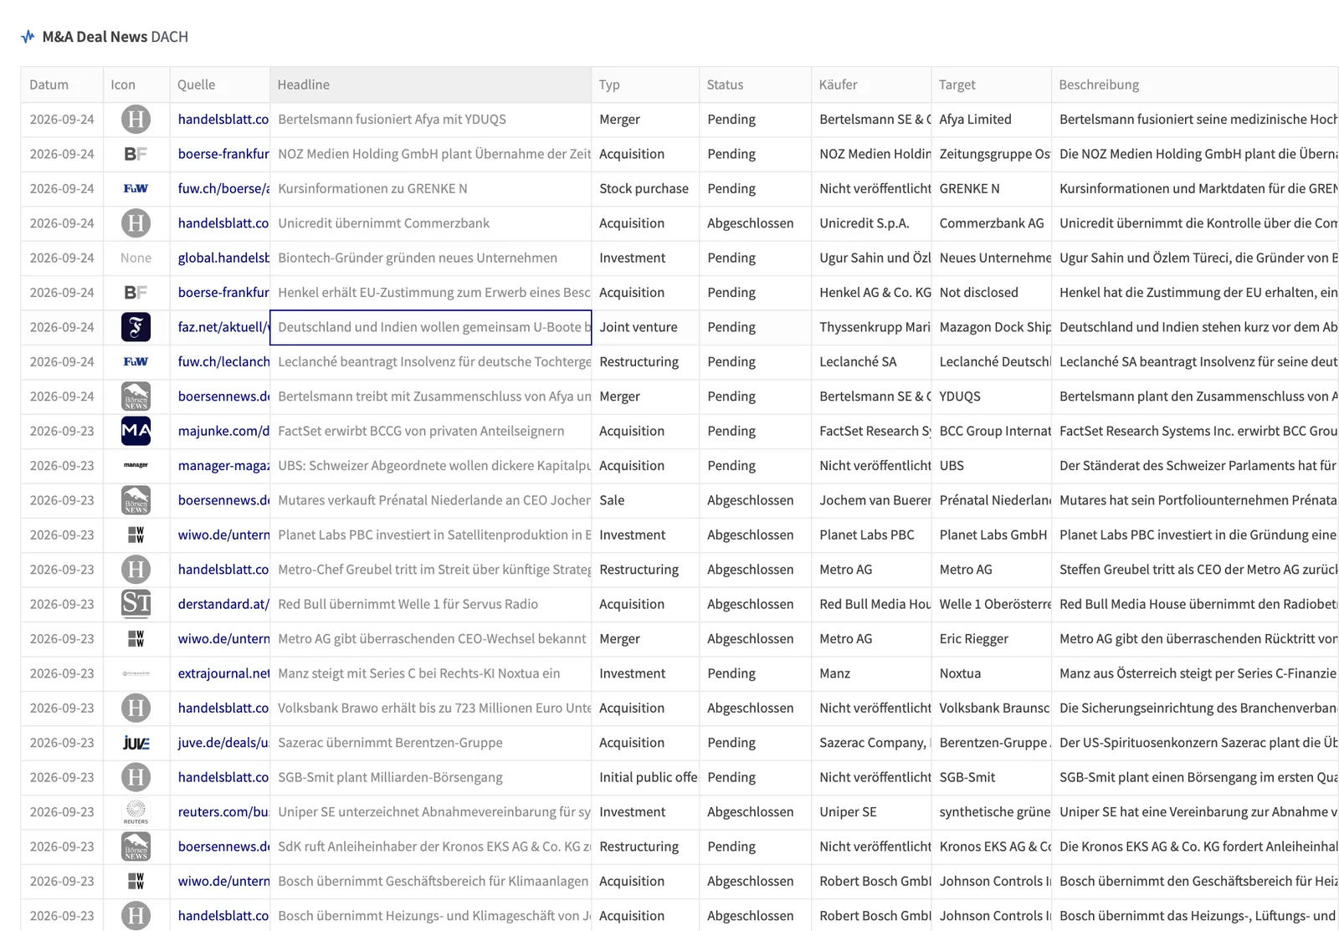Click Handelsblatt icon in SGB-Smit Börsengang row
1339x931 pixels.
tap(136, 777)
